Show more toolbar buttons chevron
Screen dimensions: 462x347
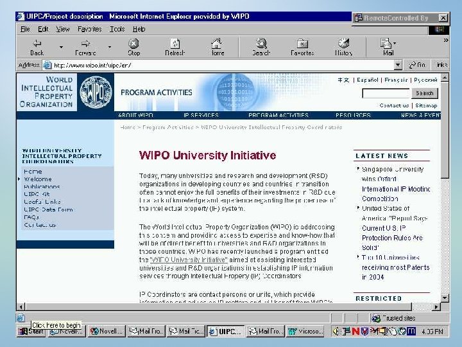(x=446, y=40)
